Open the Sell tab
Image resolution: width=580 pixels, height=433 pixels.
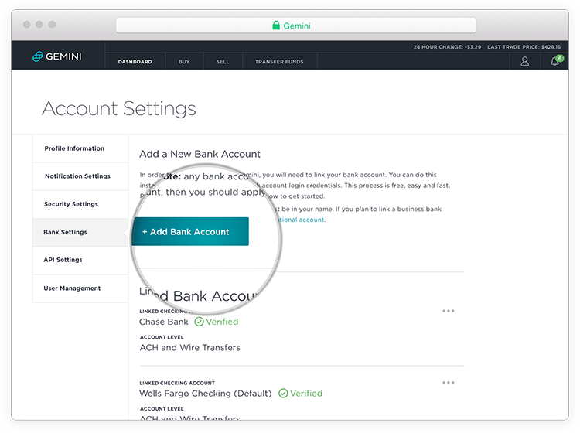click(x=223, y=61)
